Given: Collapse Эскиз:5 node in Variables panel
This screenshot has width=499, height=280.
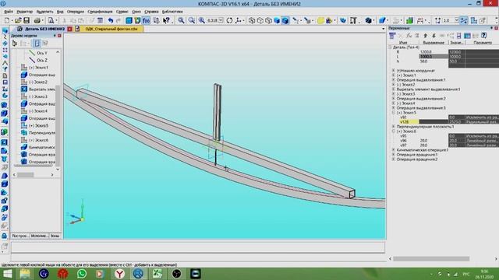Looking at the screenshot, I should 394,113.
